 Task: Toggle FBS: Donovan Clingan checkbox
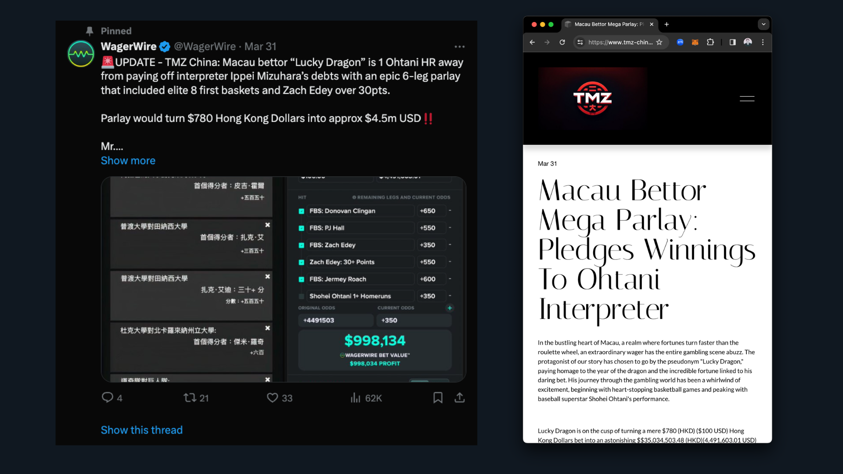click(302, 211)
